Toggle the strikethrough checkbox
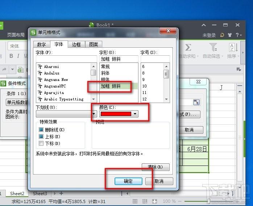 click(41, 129)
